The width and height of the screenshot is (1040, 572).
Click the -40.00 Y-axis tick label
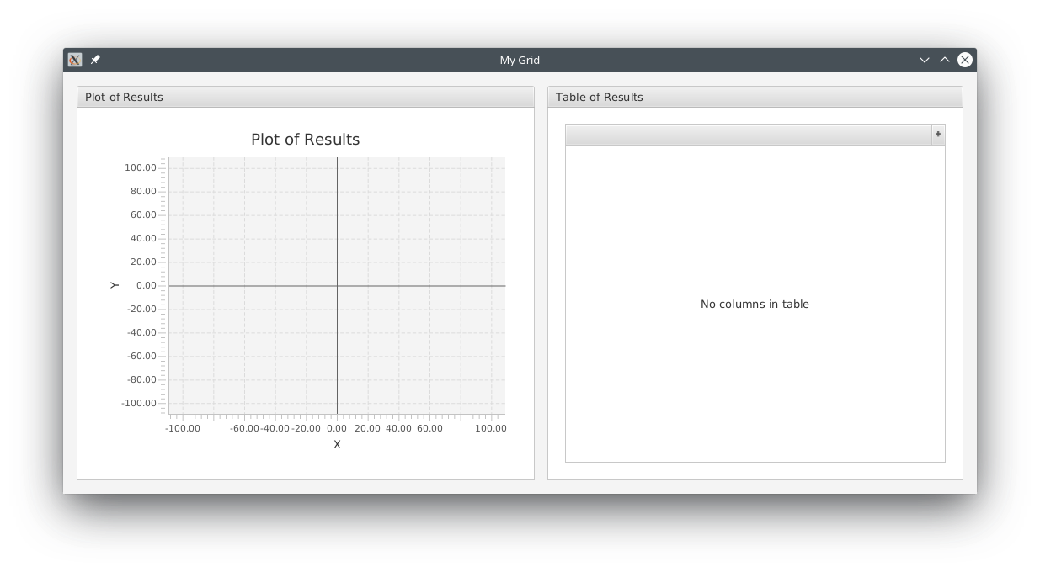click(x=141, y=332)
